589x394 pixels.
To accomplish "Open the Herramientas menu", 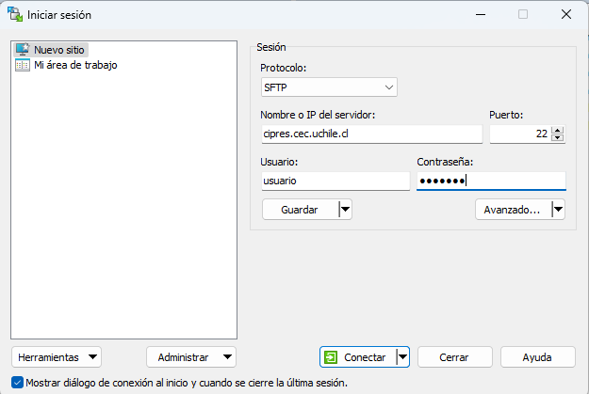I will [x=56, y=357].
